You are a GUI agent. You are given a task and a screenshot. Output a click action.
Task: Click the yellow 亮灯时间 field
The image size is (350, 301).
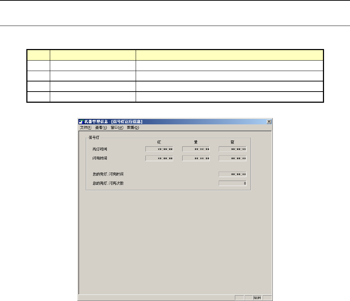pyautogui.click(x=196, y=149)
